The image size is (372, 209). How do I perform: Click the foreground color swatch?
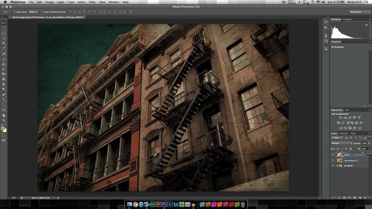(x=2, y=128)
